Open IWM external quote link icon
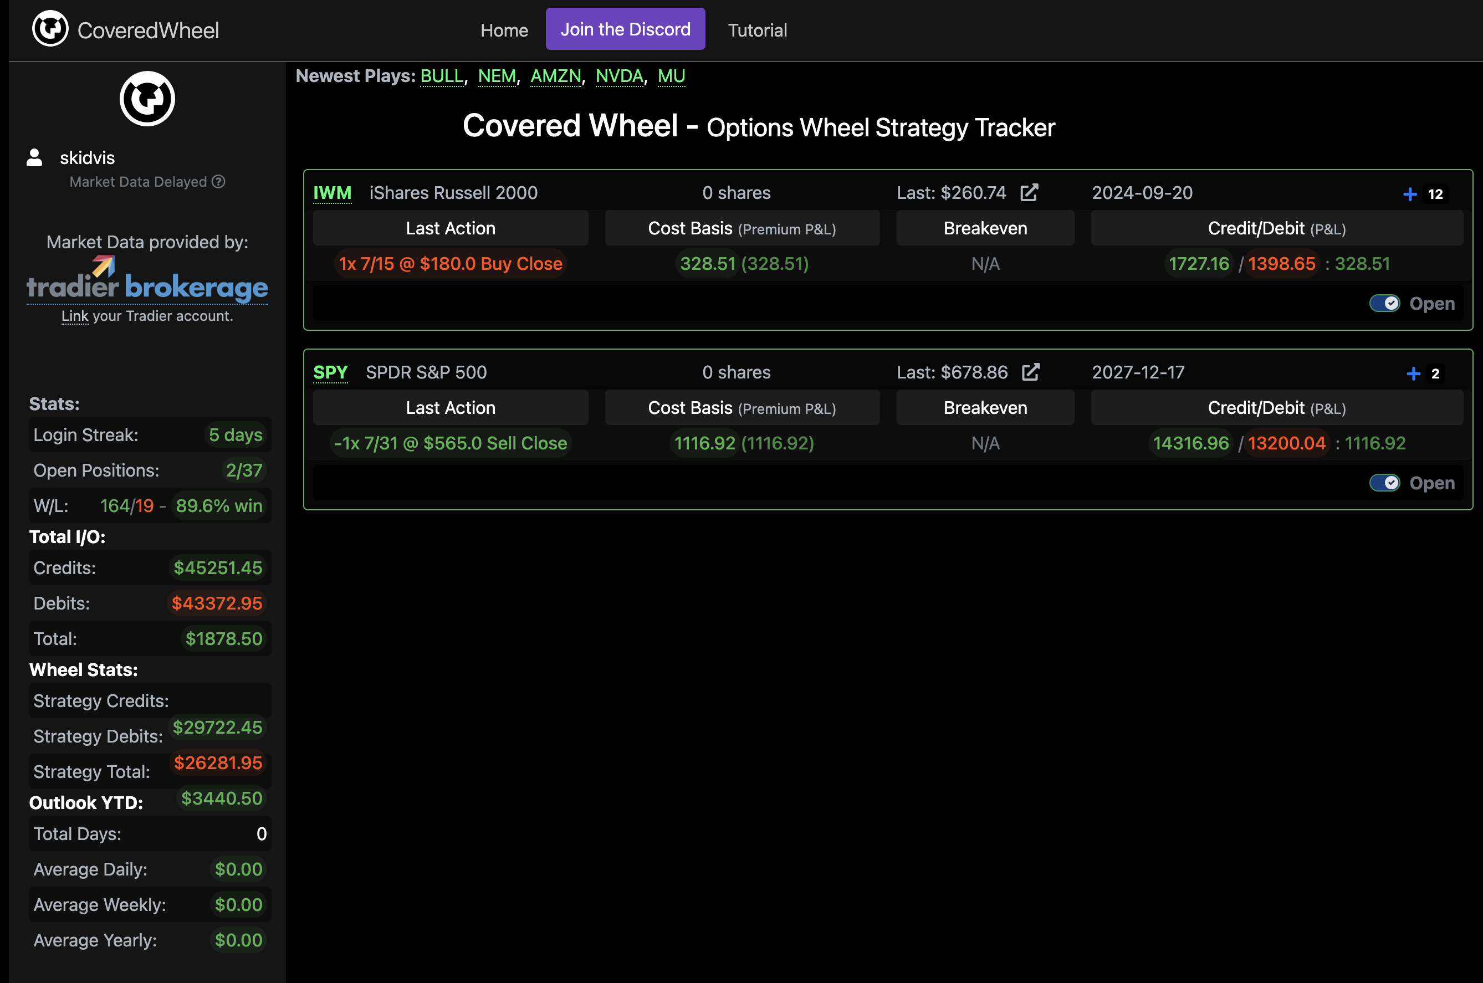Screen dimensions: 1483x983 click(1029, 192)
